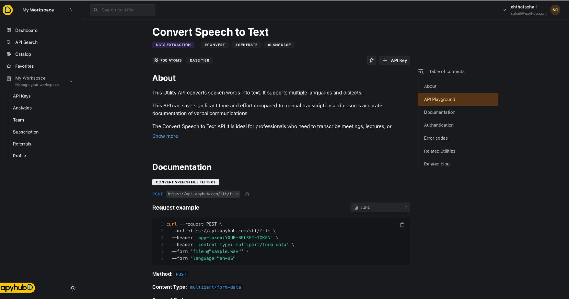Jump to Error codes section
This screenshot has width=569, height=299.
point(436,138)
